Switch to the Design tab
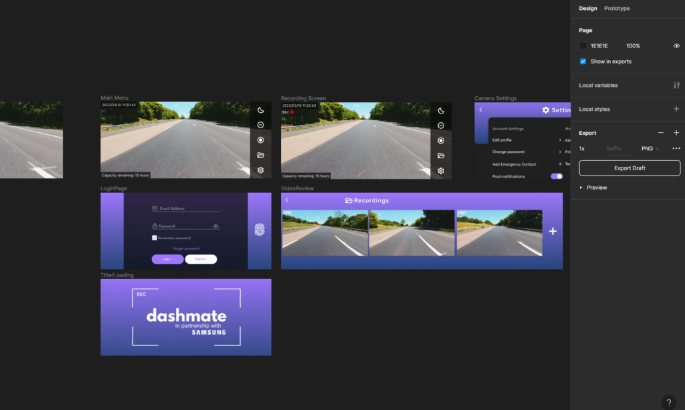 pyautogui.click(x=587, y=8)
